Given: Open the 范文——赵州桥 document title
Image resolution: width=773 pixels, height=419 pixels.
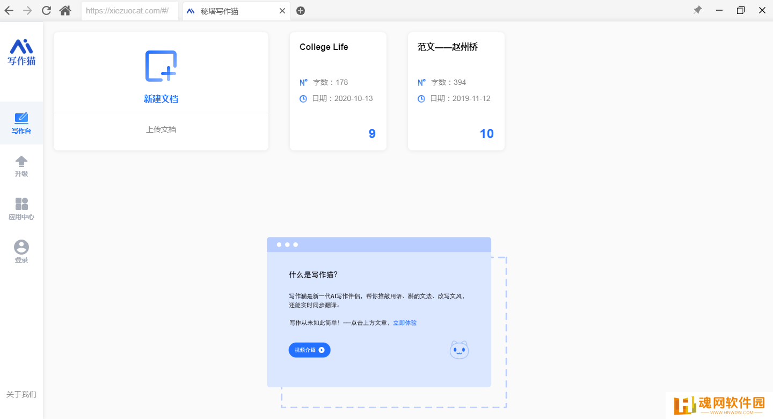Looking at the screenshot, I should coord(448,47).
